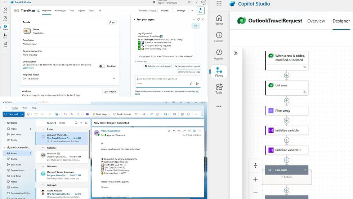The height and width of the screenshot is (199, 353).
Task: Open the Overview tab of OutlookTravelRequest
Action: (x=316, y=21)
